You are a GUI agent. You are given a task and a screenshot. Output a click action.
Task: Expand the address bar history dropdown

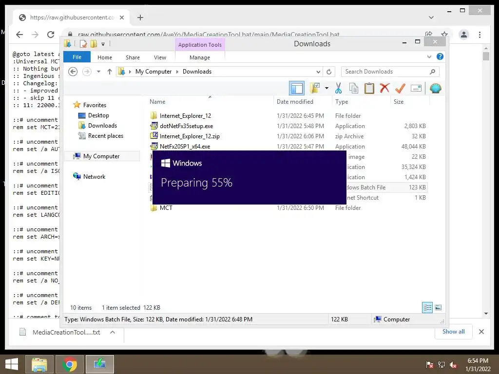(318, 72)
